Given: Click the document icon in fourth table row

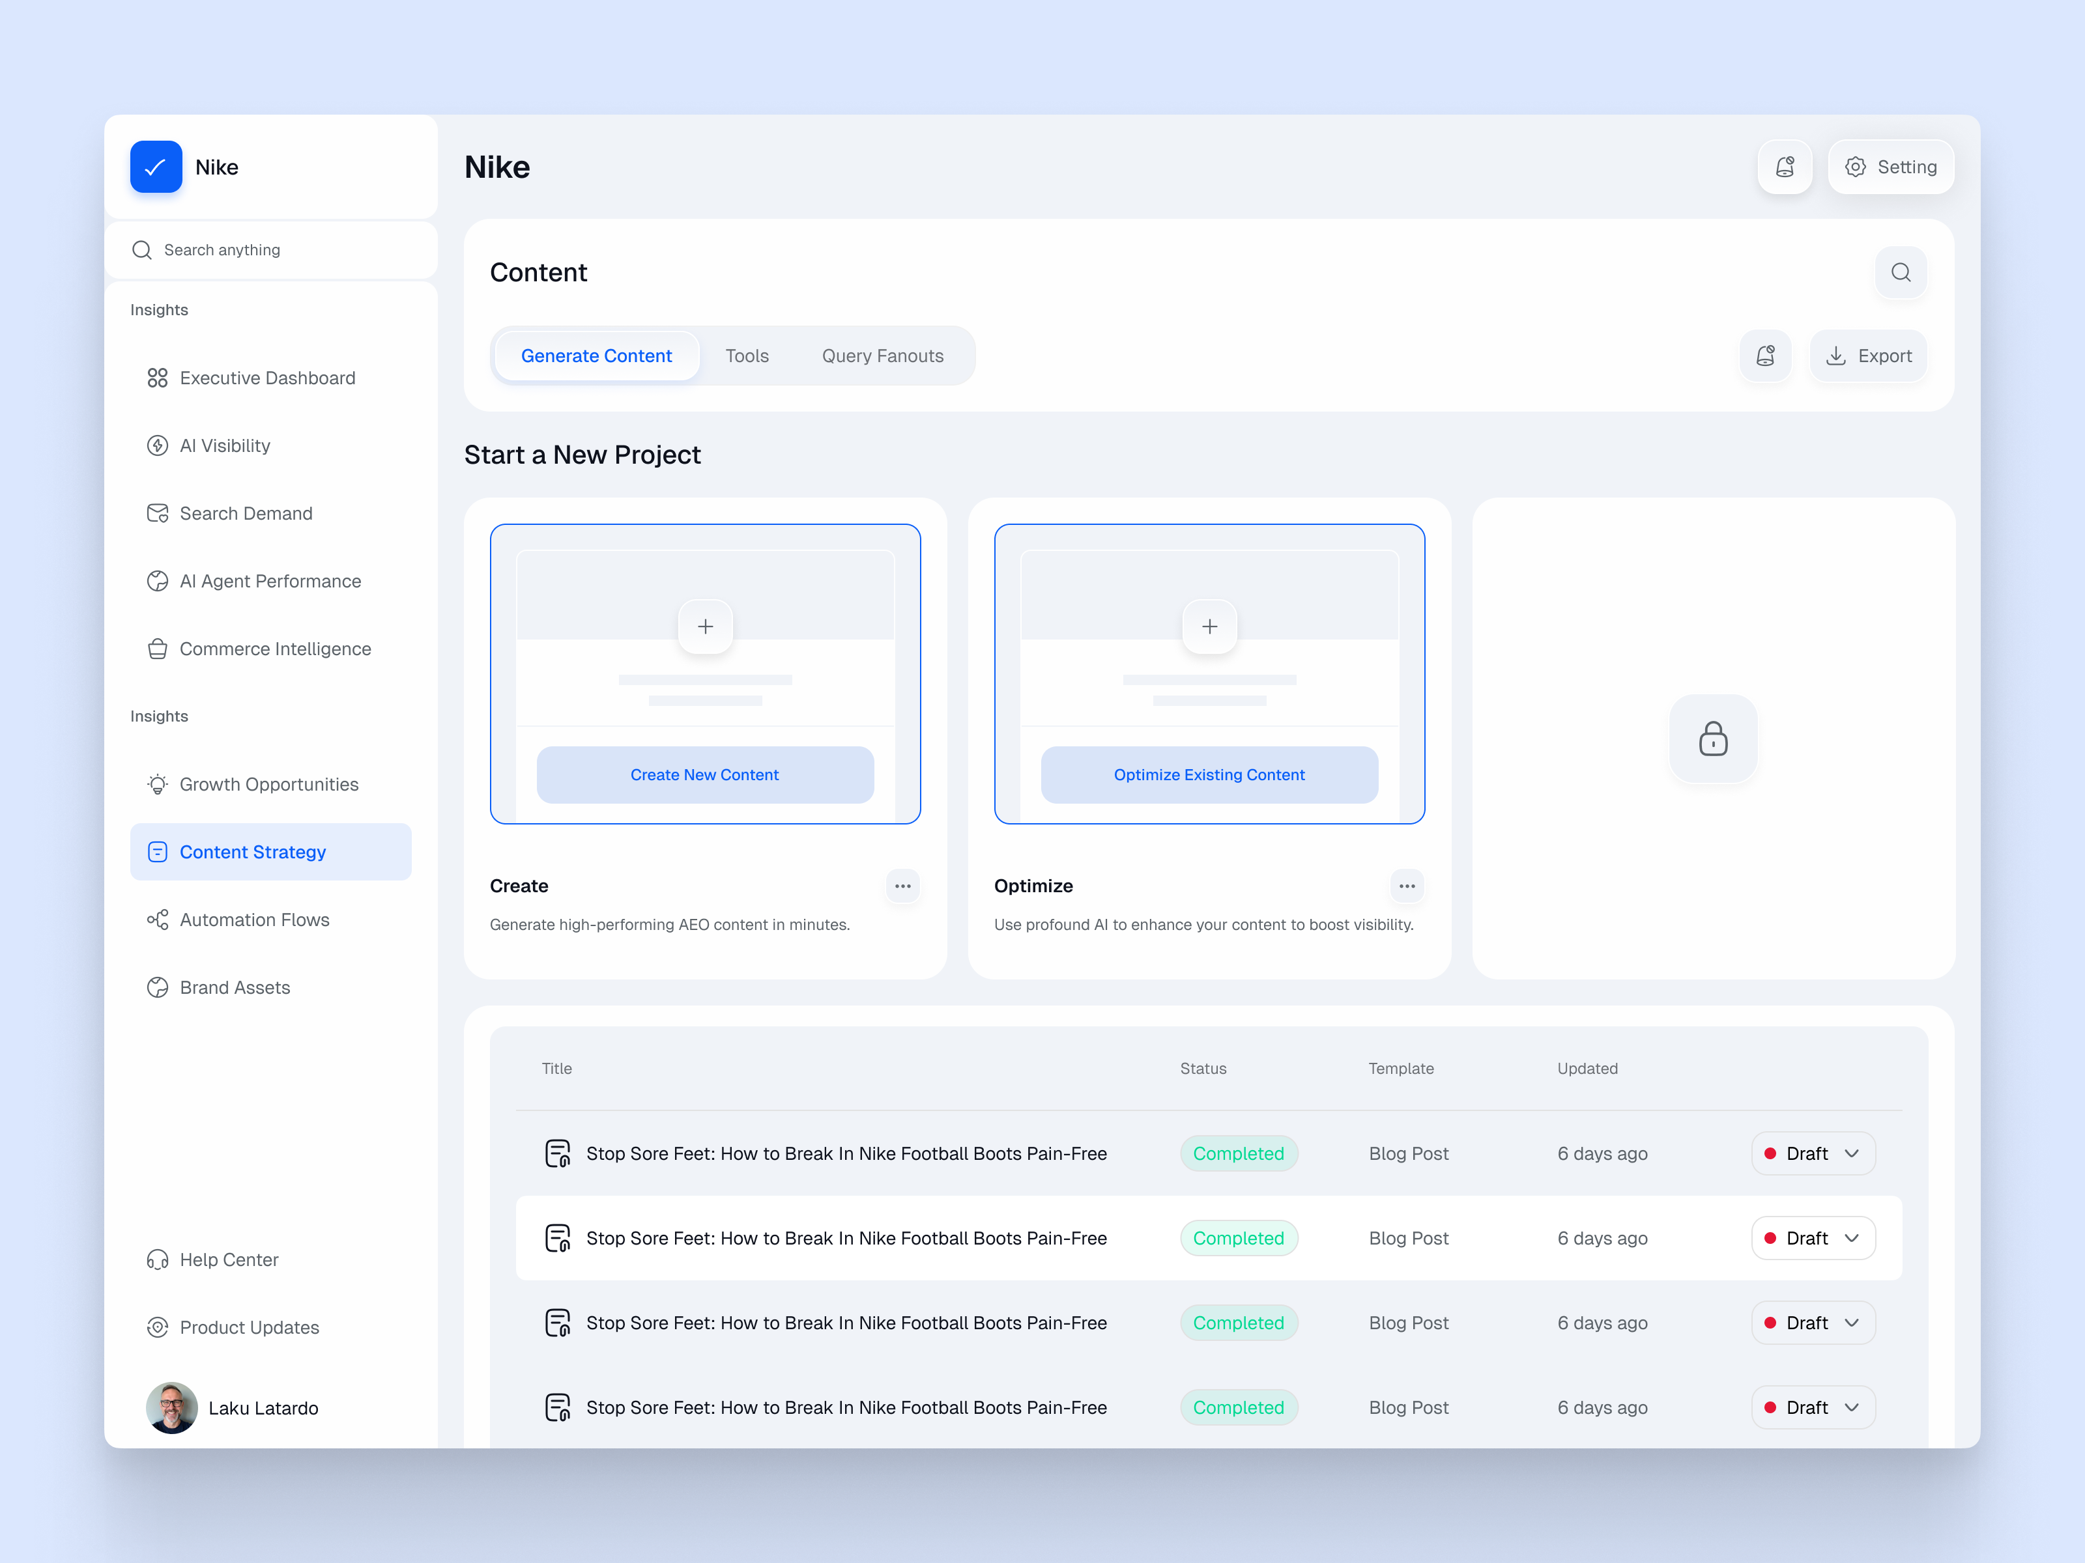Looking at the screenshot, I should 558,1407.
